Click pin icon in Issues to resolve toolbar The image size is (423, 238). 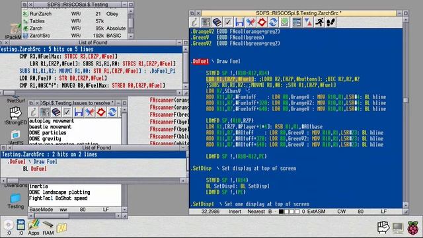[90, 112]
